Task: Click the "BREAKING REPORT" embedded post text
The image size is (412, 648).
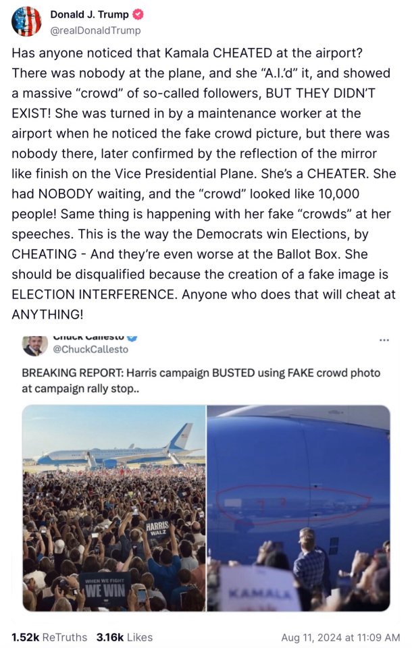Action: (x=201, y=381)
